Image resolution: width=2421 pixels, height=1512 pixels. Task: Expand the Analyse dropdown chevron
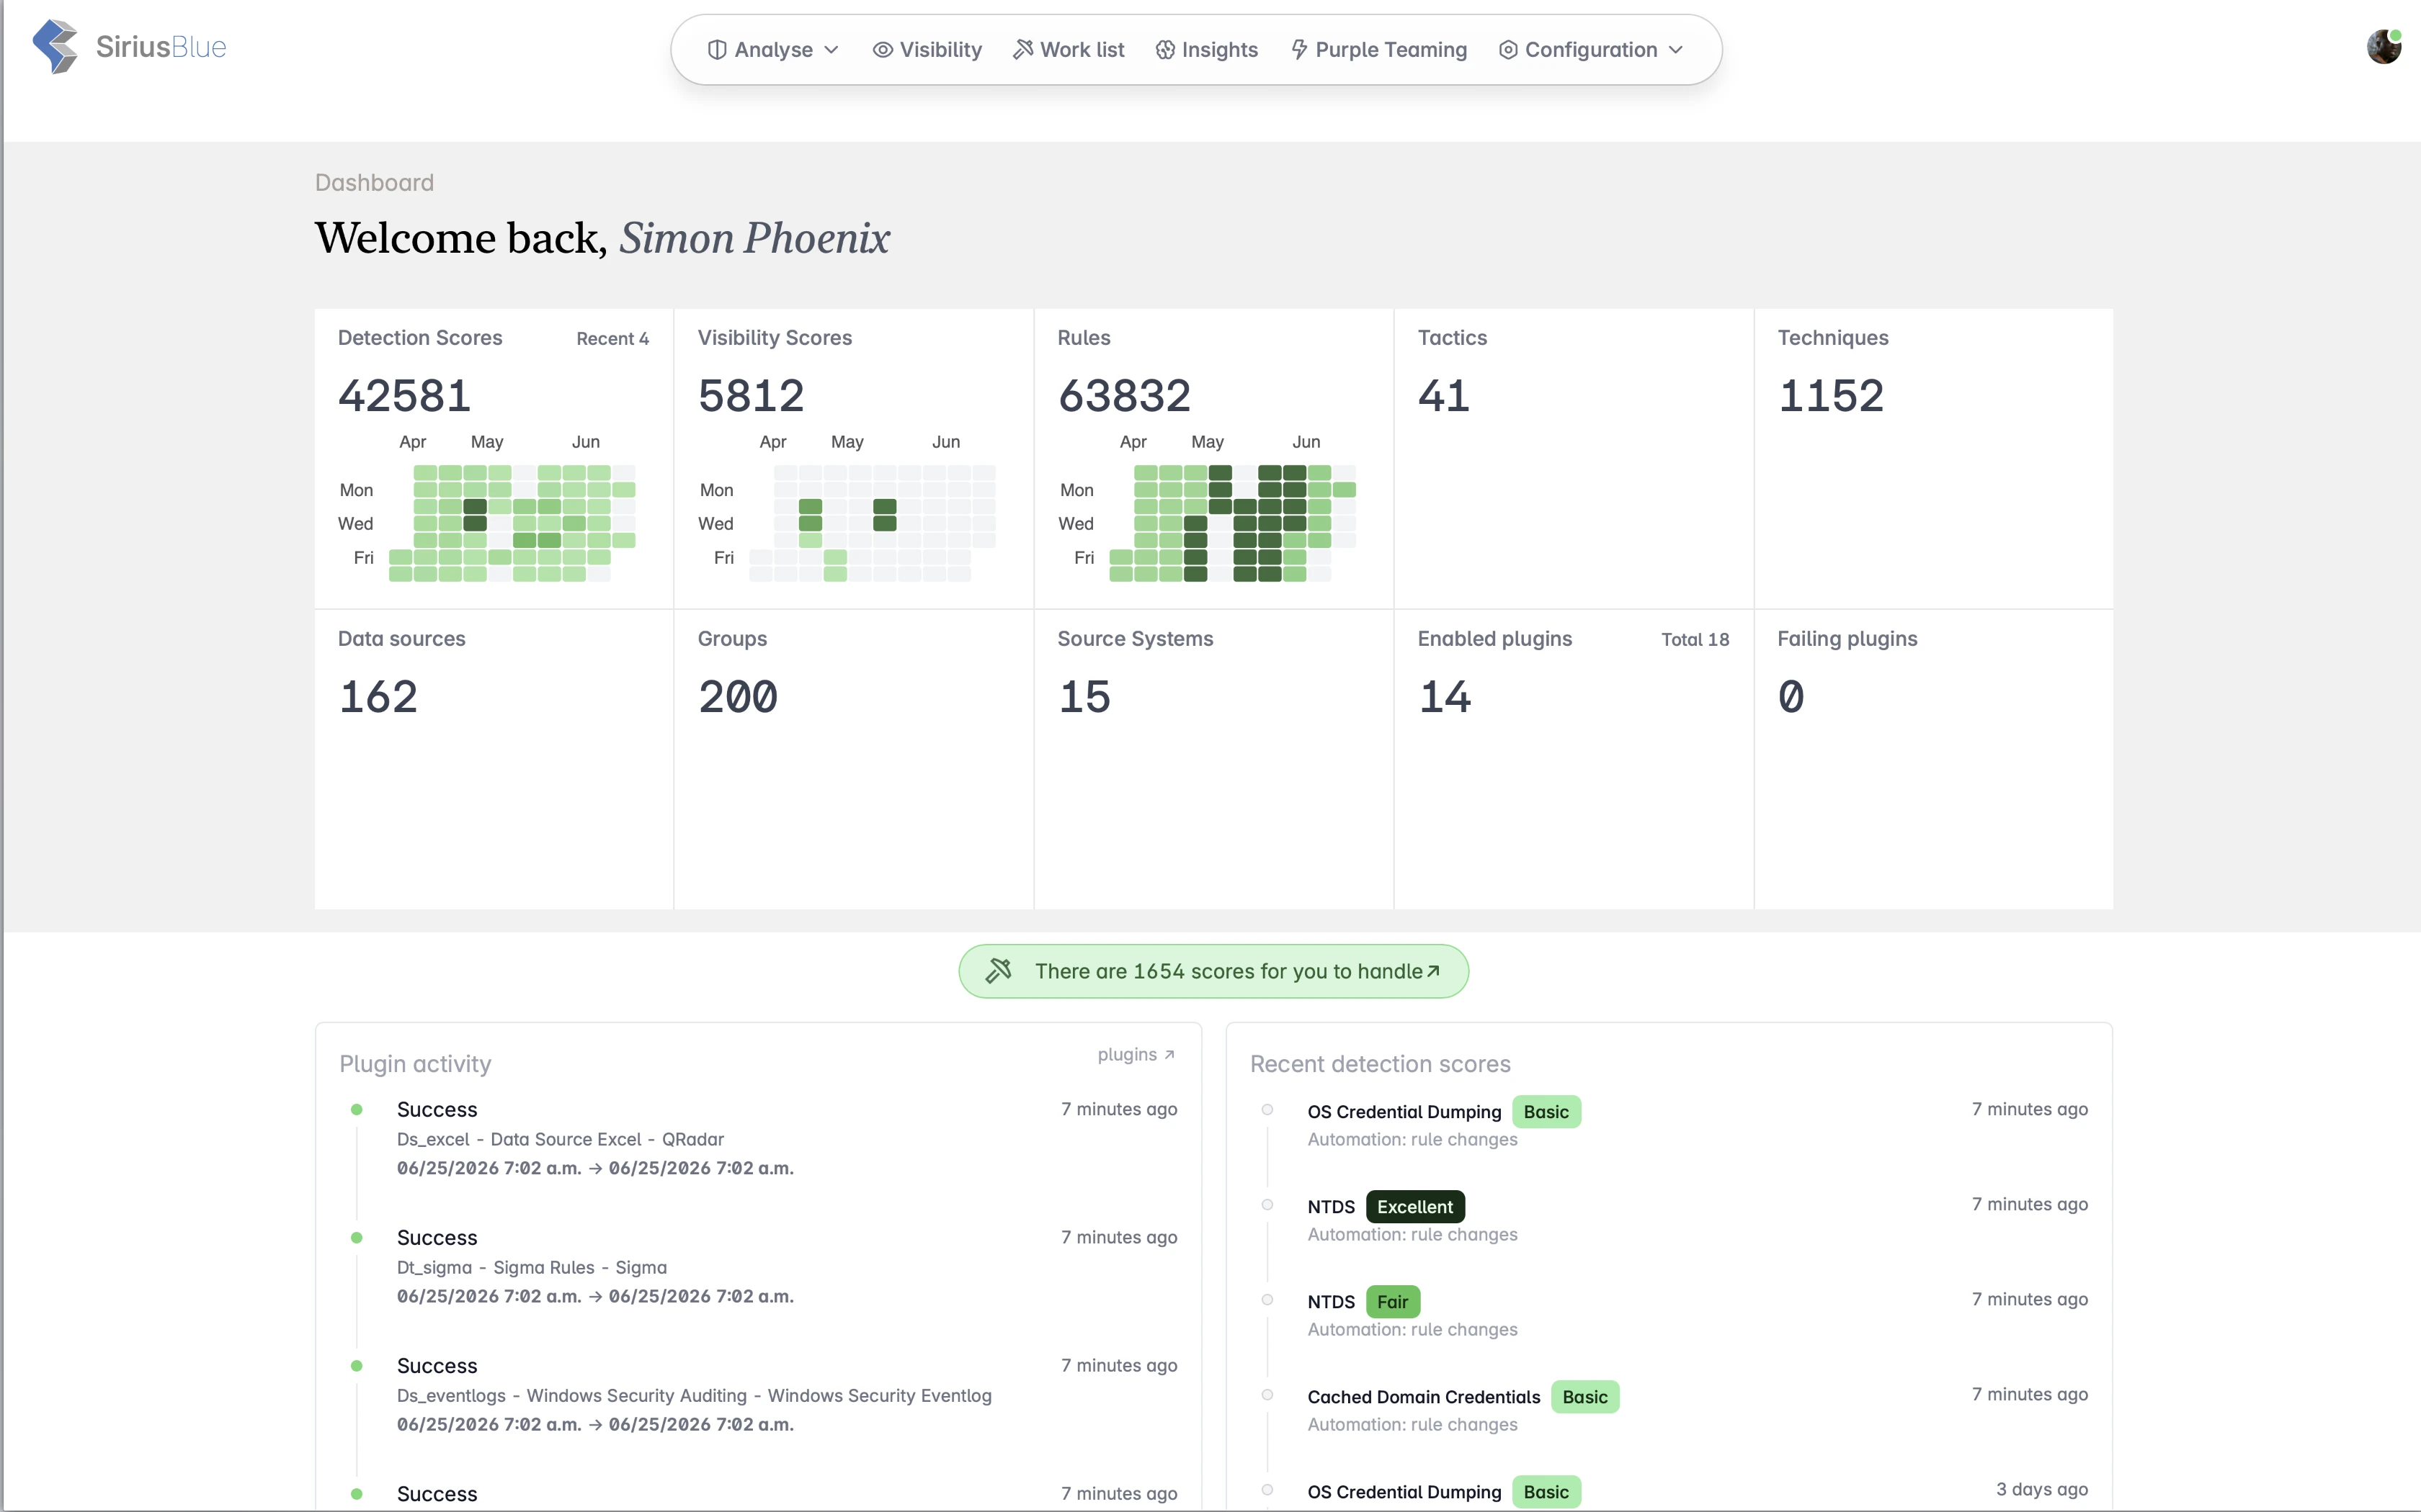[831, 50]
